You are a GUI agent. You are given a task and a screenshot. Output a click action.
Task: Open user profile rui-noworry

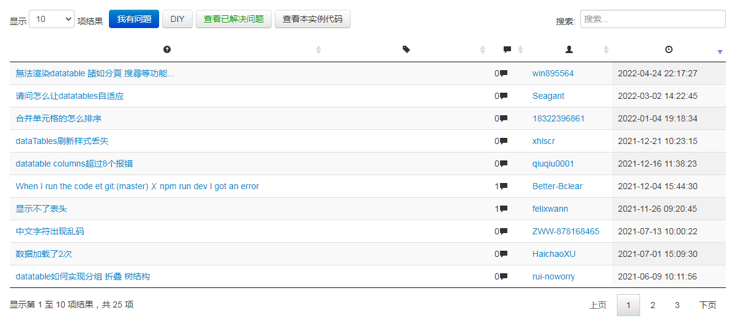(x=554, y=276)
